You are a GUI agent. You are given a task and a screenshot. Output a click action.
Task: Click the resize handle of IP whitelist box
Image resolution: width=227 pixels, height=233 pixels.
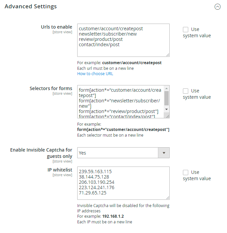[168, 197]
